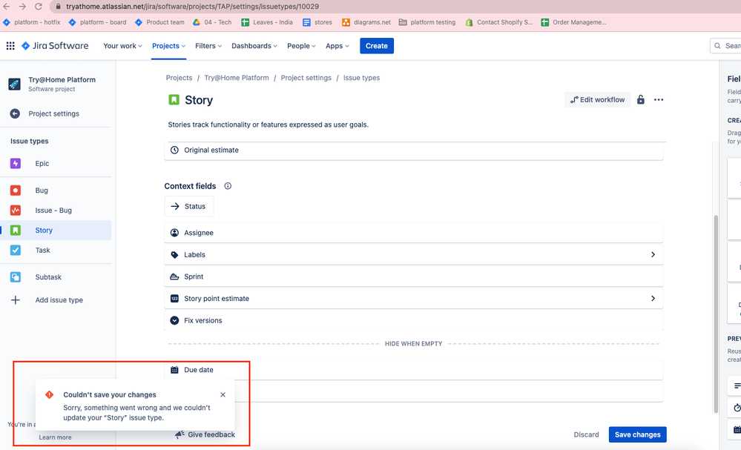
Task: Click the "Sprint" field row text
Action: point(194,277)
